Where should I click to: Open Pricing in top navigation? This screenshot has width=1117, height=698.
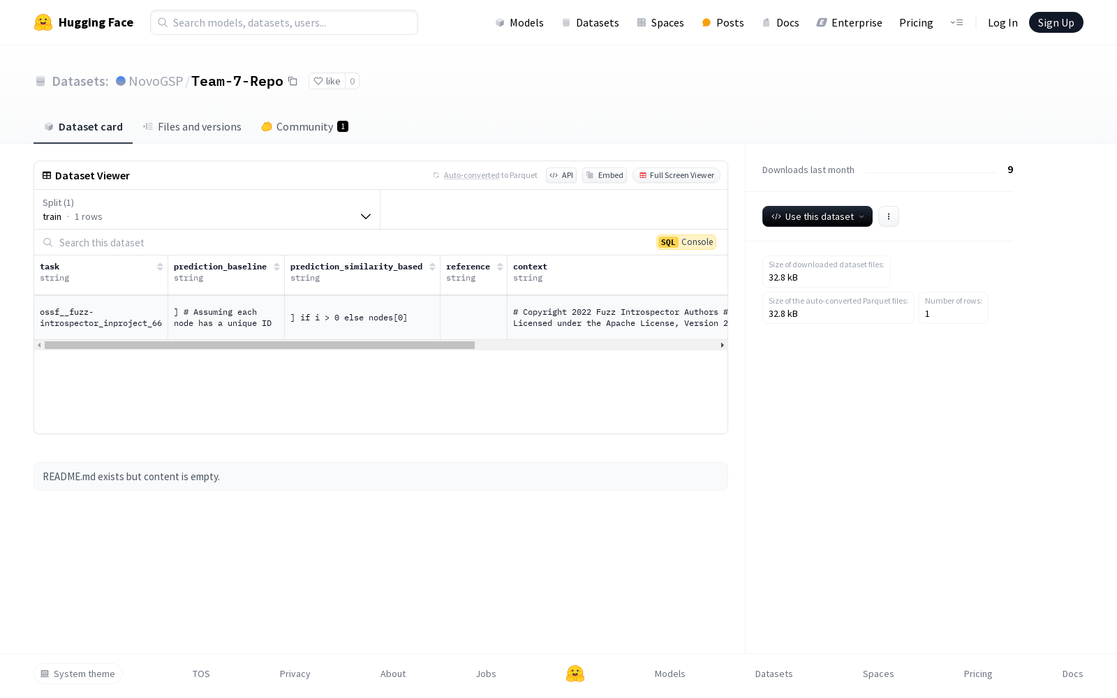[x=916, y=22]
